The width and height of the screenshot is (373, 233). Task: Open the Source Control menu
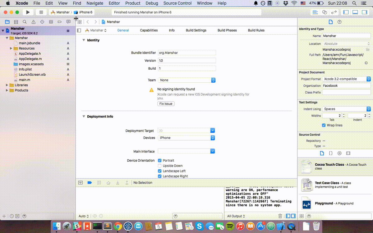[x=177, y=3]
